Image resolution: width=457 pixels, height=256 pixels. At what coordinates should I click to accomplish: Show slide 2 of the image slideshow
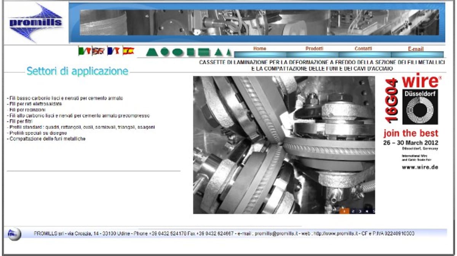[x=353, y=211]
